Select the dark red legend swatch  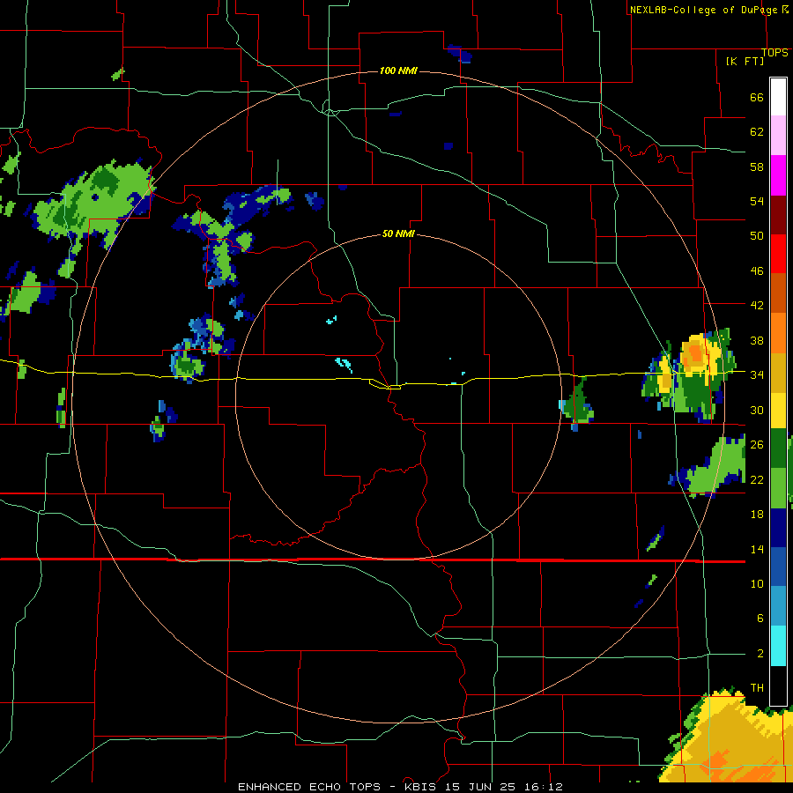tap(778, 214)
